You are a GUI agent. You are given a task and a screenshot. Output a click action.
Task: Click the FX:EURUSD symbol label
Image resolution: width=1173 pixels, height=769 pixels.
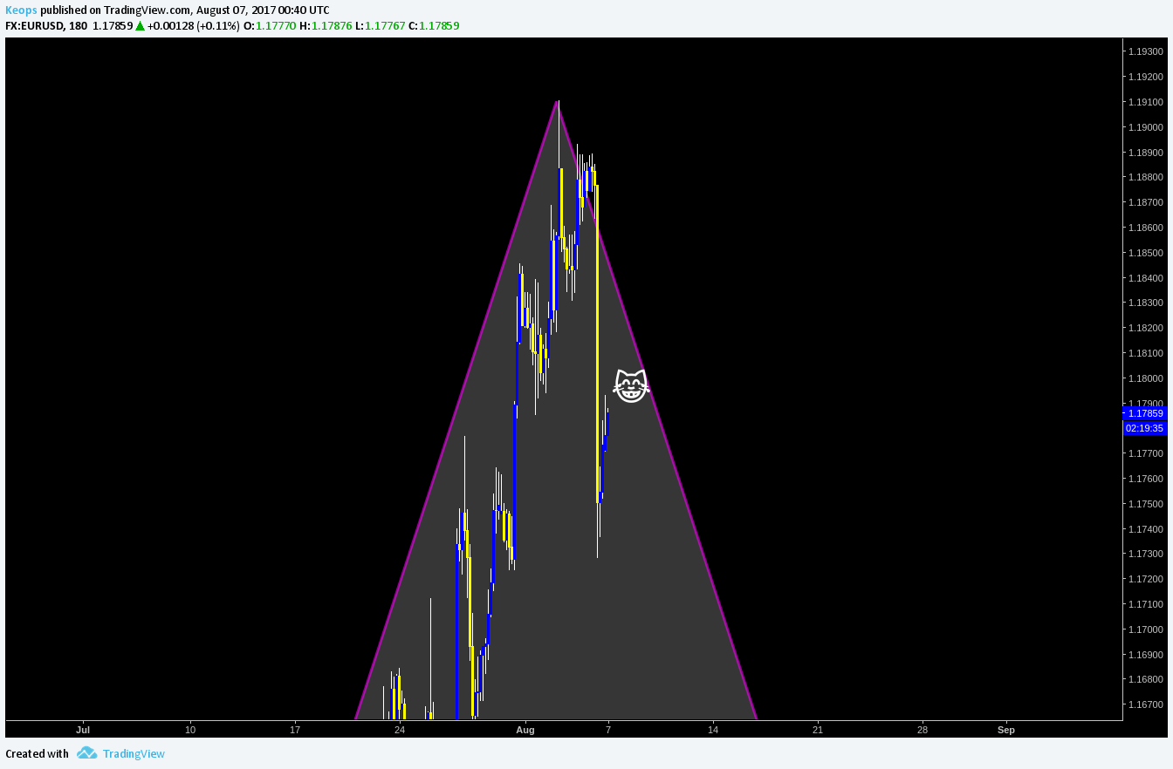pos(33,25)
